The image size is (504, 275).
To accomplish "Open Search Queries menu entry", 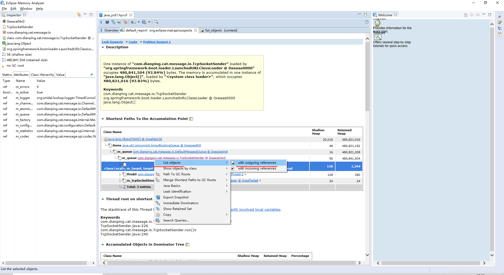I will [x=192, y=220].
